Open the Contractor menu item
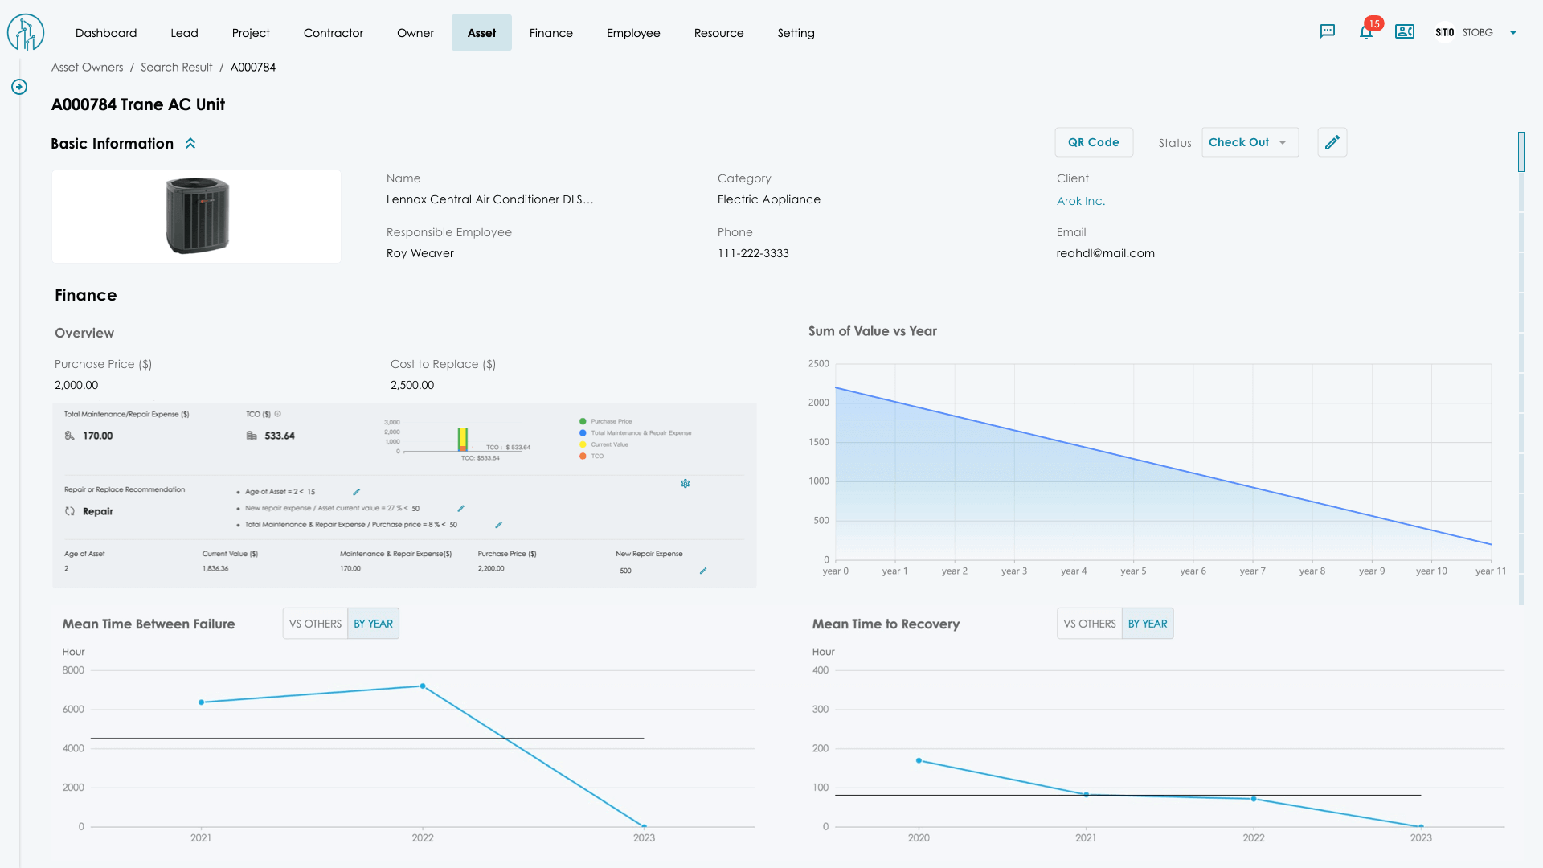1543x868 pixels. [333, 33]
